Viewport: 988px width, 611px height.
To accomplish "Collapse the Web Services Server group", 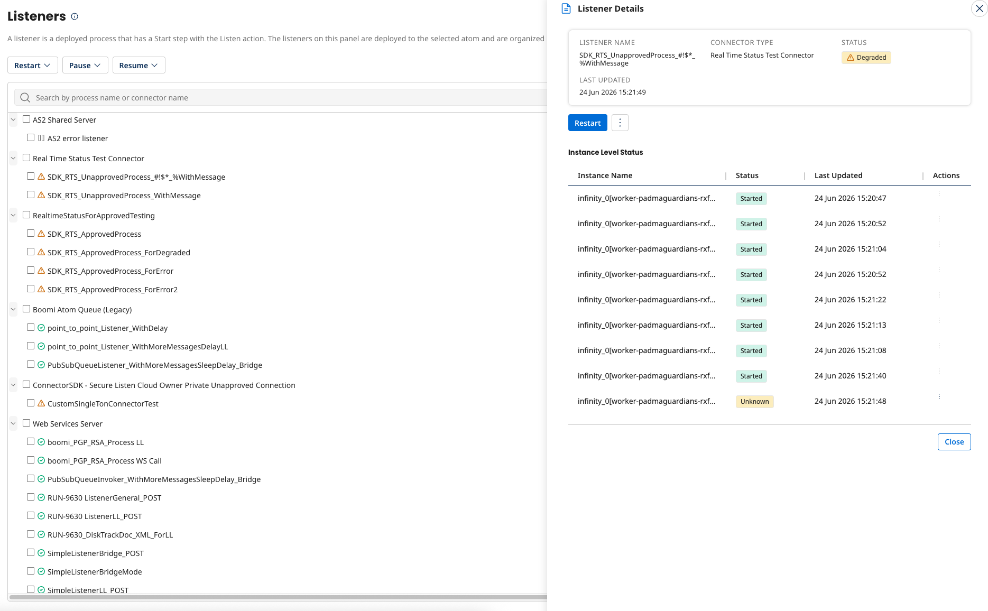I will click(13, 423).
